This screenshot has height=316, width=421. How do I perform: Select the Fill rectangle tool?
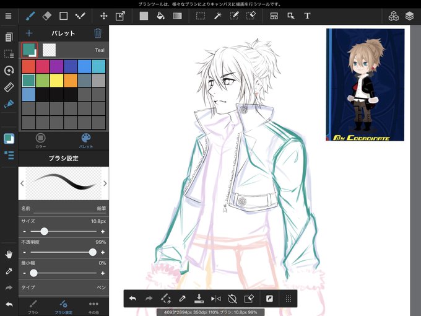144,16
